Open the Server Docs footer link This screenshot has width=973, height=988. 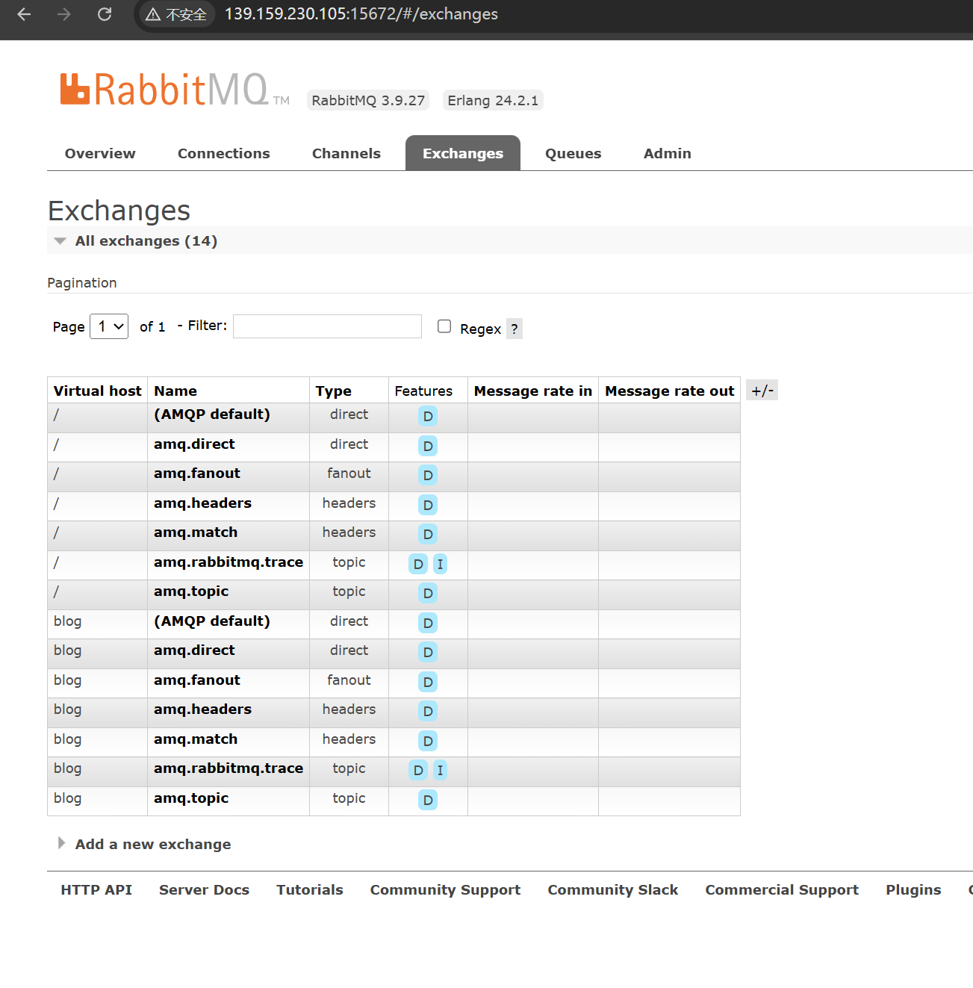coord(204,889)
